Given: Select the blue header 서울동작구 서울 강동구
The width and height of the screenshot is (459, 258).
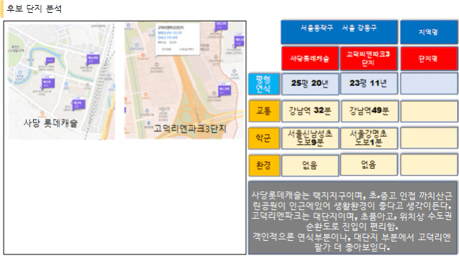Looking at the screenshot, I should click(x=339, y=32).
